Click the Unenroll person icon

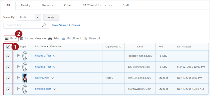pos(86,39)
